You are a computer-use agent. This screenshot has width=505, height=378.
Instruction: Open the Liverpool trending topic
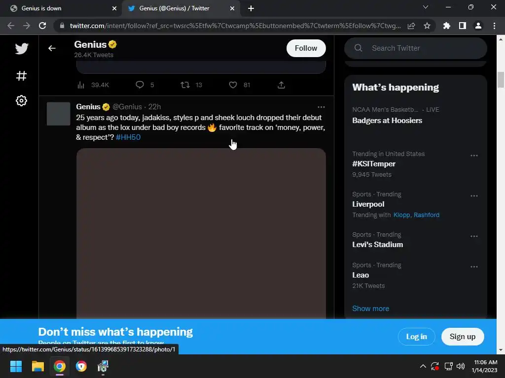click(x=368, y=204)
